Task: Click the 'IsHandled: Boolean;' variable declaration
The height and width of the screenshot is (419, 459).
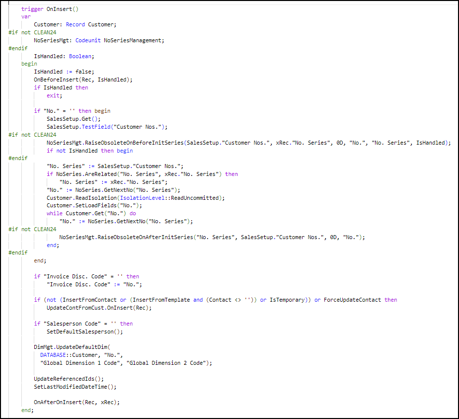Action: 64,56
